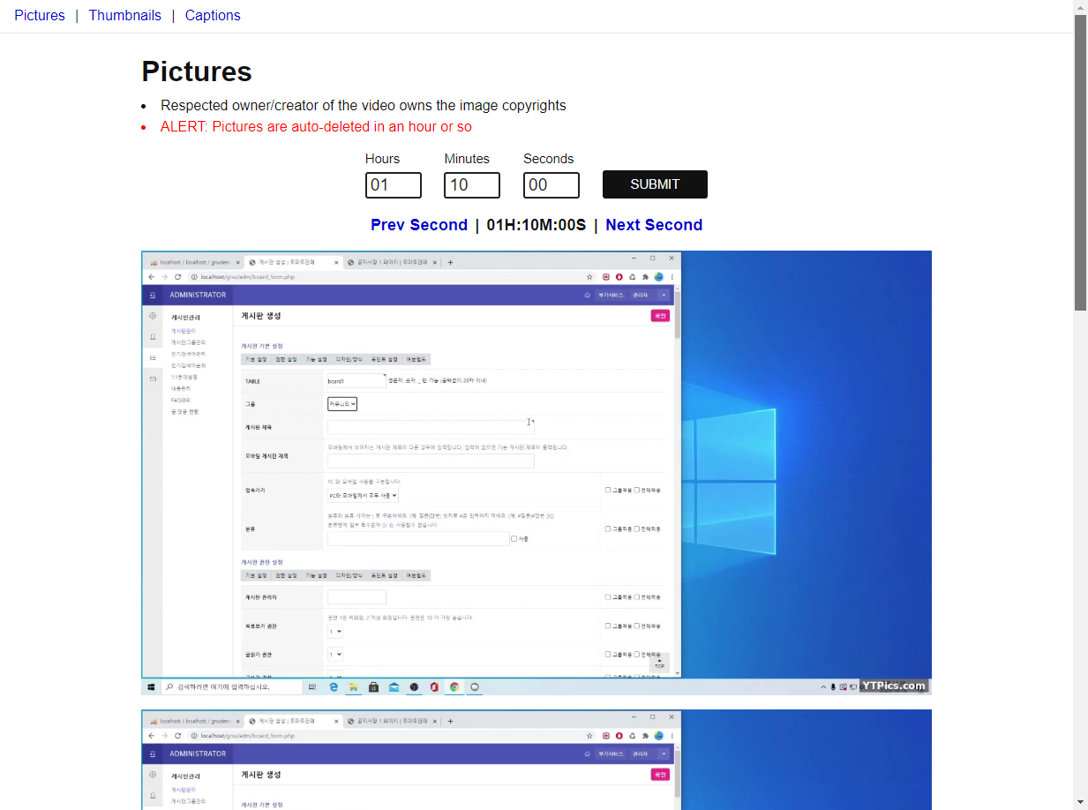The height and width of the screenshot is (810, 1088).
Task: Expand the 접속기기 device usage dropdown
Action: coord(363,496)
